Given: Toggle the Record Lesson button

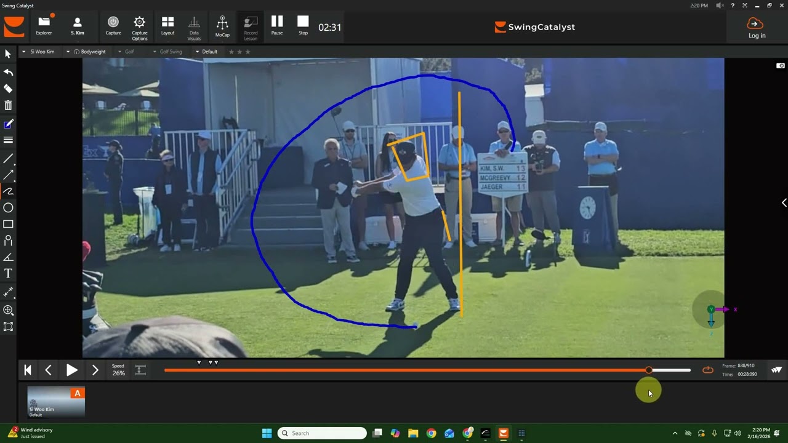Looking at the screenshot, I should 251,27.
